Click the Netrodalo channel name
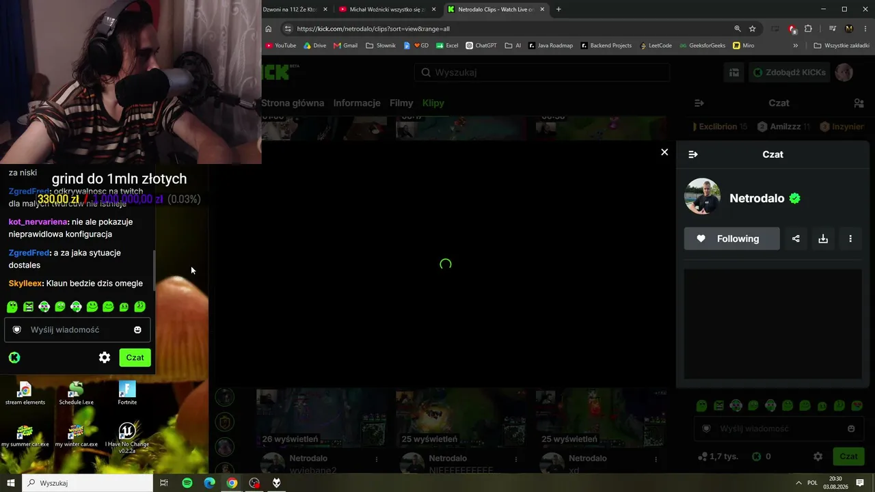The image size is (875, 492). [757, 198]
